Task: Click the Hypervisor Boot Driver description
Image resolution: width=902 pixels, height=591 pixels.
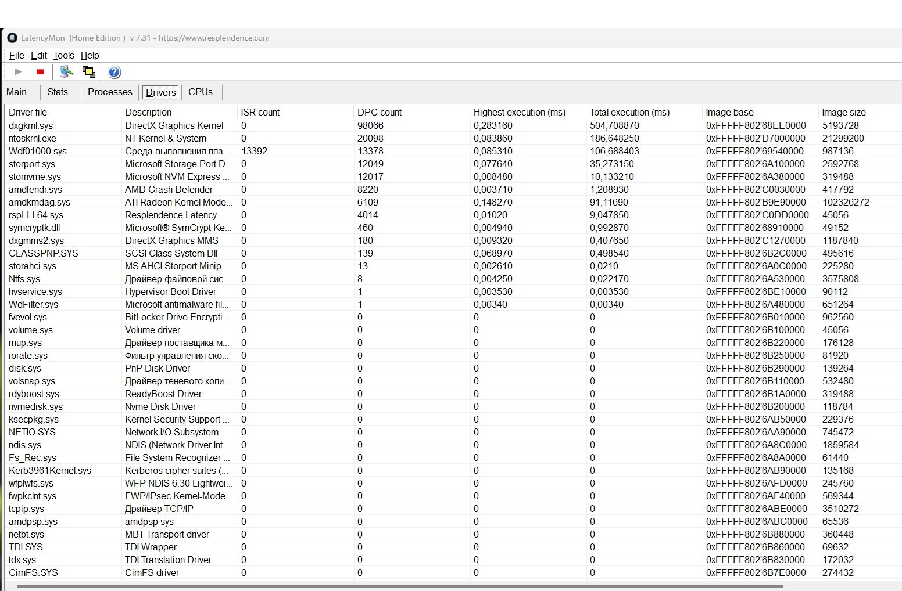Action: point(170,291)
